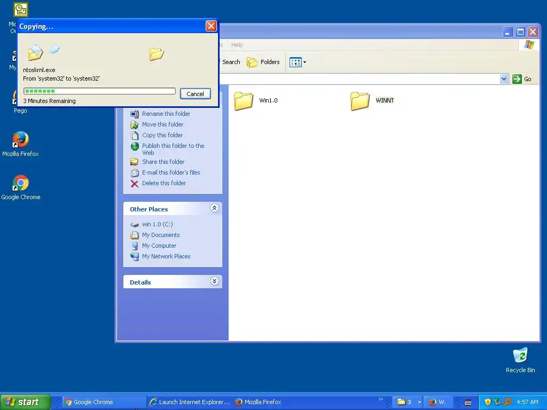Click Launch Internet Explorer taskbar item
The width and height of the screenshot is (547, 410).
pyautogui.click(x=189, y=402)
